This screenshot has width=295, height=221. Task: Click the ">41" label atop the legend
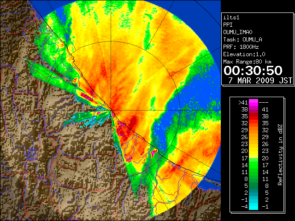243,103
